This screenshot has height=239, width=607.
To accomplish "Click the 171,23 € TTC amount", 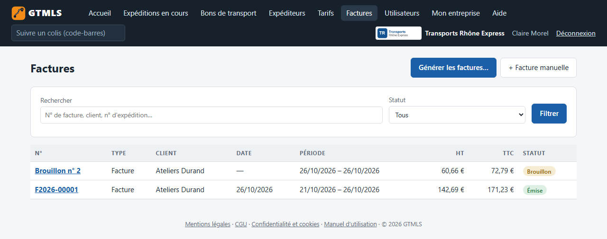I will point(500,190).
